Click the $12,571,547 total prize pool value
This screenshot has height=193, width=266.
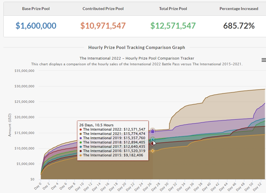173,26
